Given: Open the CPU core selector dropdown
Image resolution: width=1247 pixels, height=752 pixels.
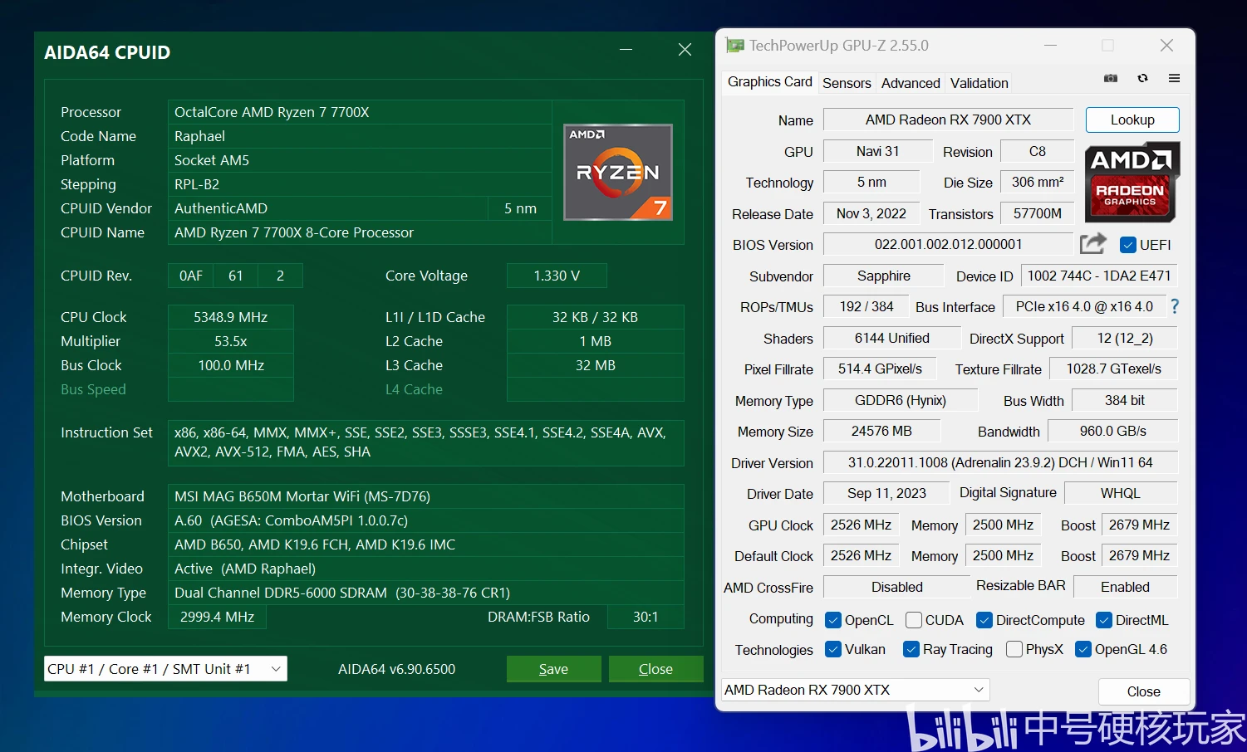Looking at the screenshot, I should click(x=165, y=669).
